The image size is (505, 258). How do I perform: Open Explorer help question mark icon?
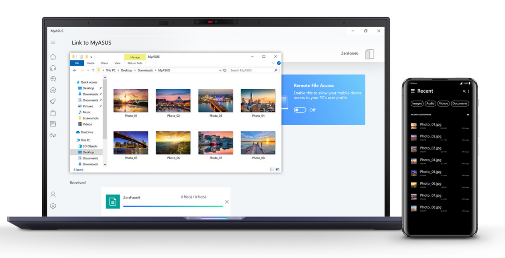[279, 63]
